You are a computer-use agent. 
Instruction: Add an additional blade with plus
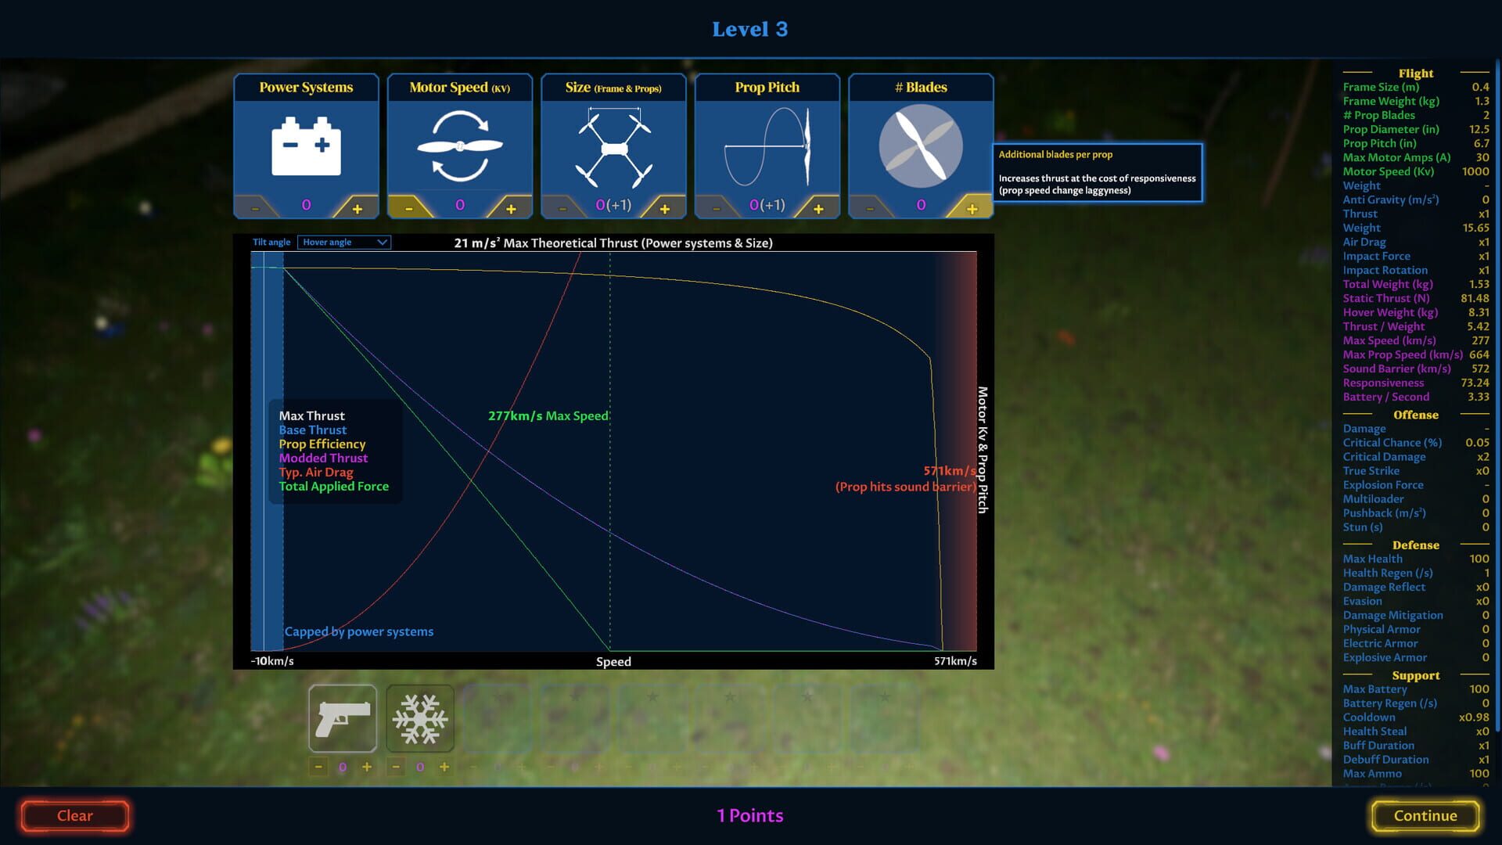coord(972,209)
